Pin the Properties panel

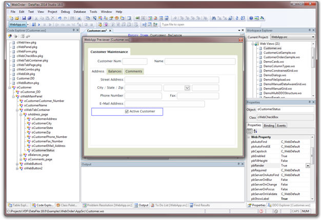(x=310, y=102)
